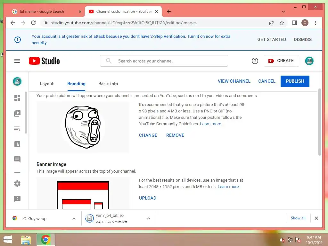
Task: Click REMOVE profile picture
Action: pos(175,135)
